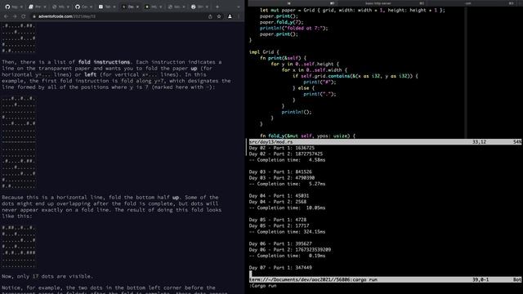Go back in browser history
523x294 pixels.
click(x=6, y=16)
